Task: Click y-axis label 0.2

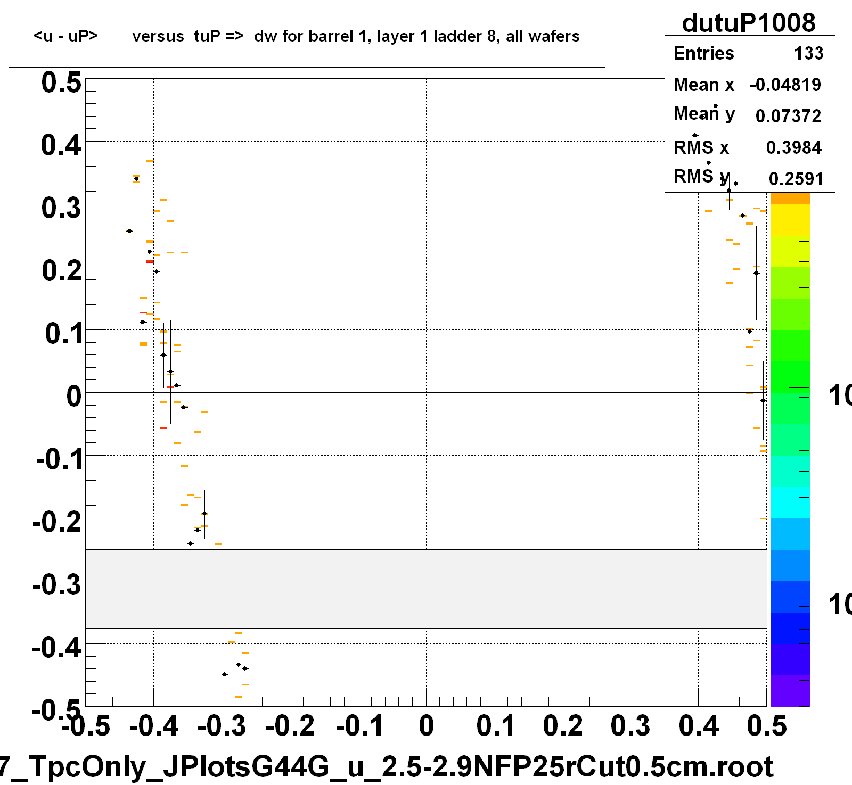Action: [61, 270]
